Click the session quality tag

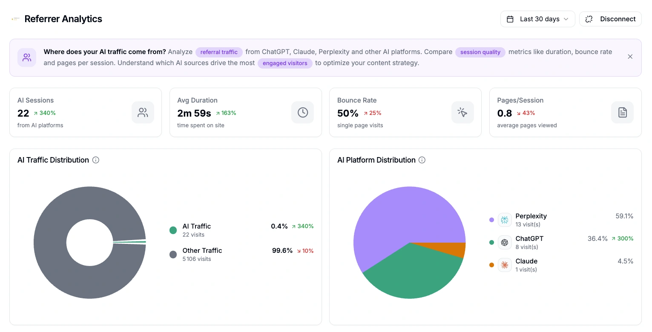pos(480,52)
